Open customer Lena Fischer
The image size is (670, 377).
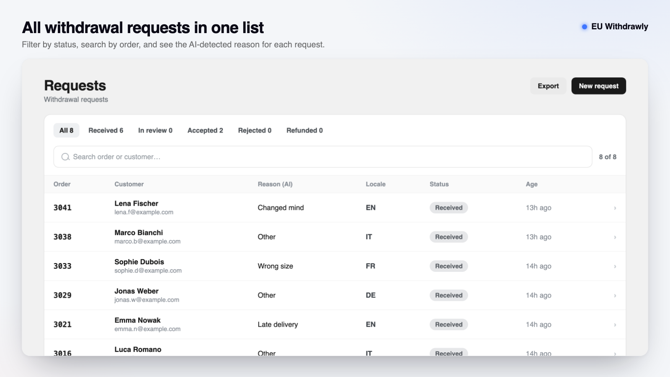(136, 204)
